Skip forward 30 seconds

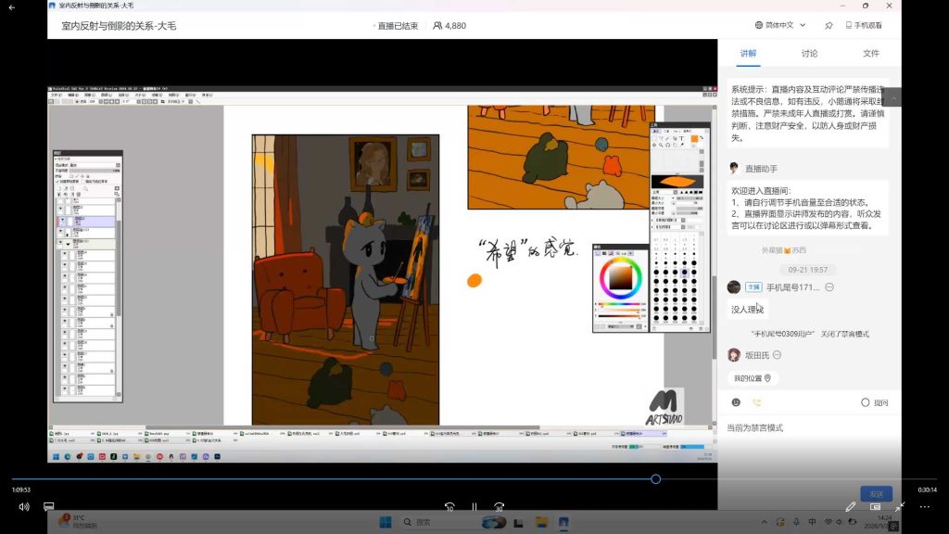coord(500,507)
